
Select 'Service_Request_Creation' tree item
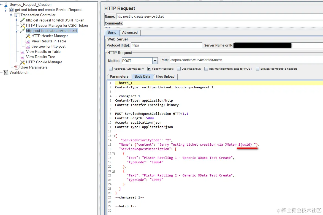pyautogui.click(x=31, y=4)
